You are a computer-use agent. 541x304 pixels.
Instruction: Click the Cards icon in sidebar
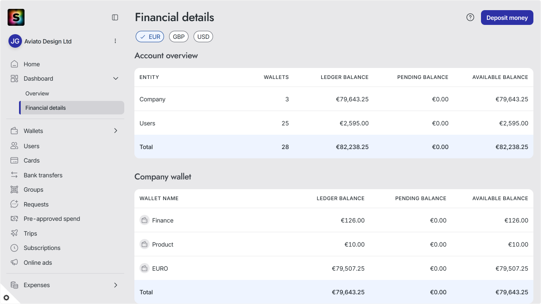click(14, 160)
